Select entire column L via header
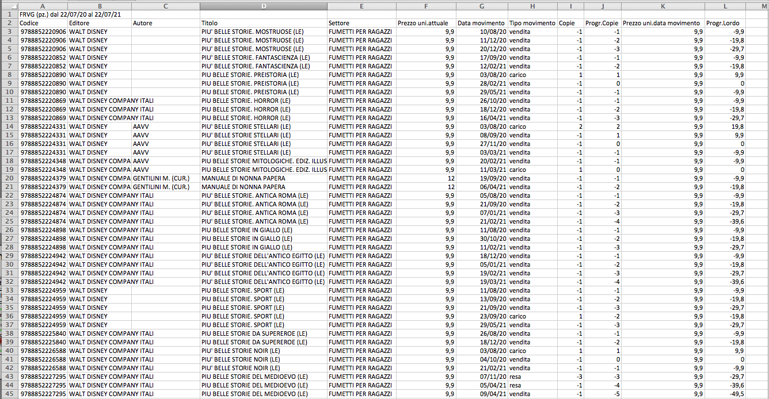The height and width of the screenshot is (399, 769). coord(725,6)
